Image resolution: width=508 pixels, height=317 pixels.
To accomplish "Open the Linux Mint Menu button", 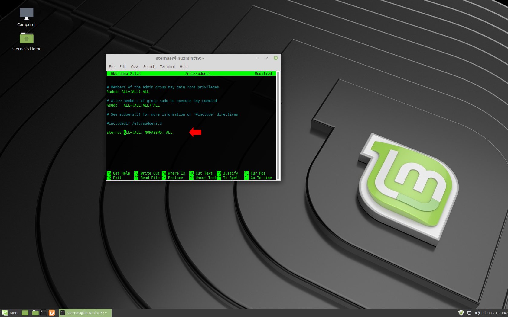I will (11, 313).
